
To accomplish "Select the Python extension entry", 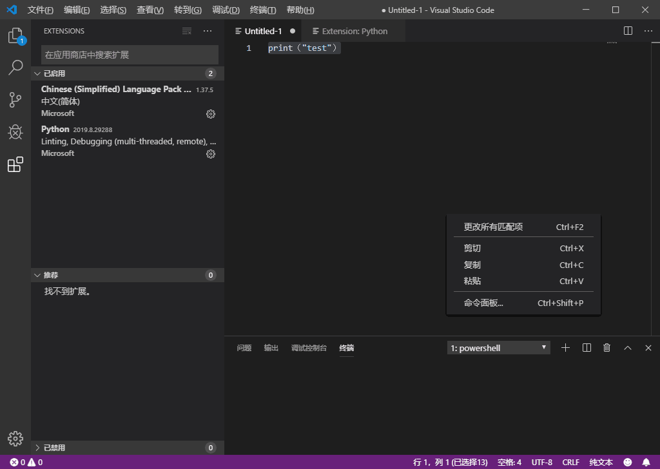I will tap(128, 141).
